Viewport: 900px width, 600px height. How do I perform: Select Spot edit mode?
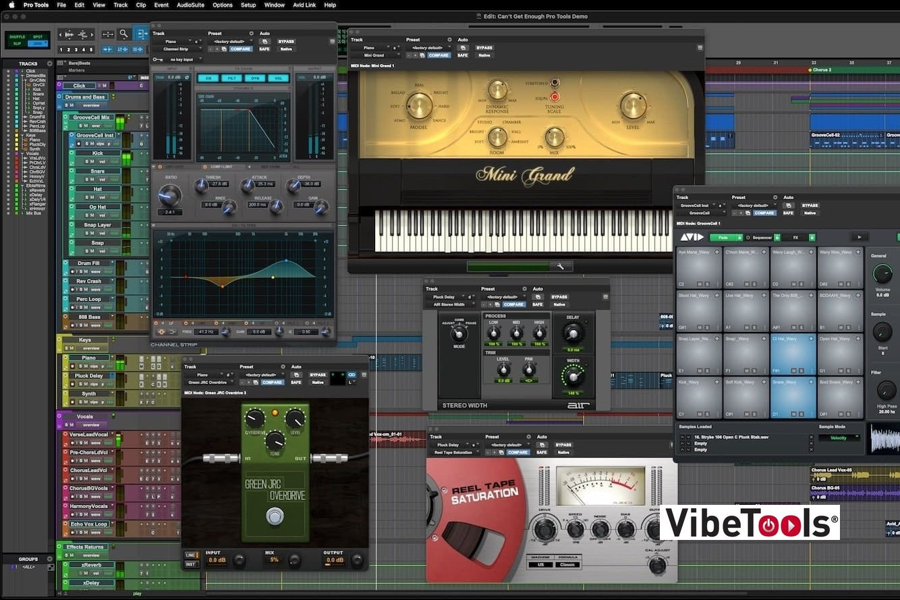click(38, 36)
